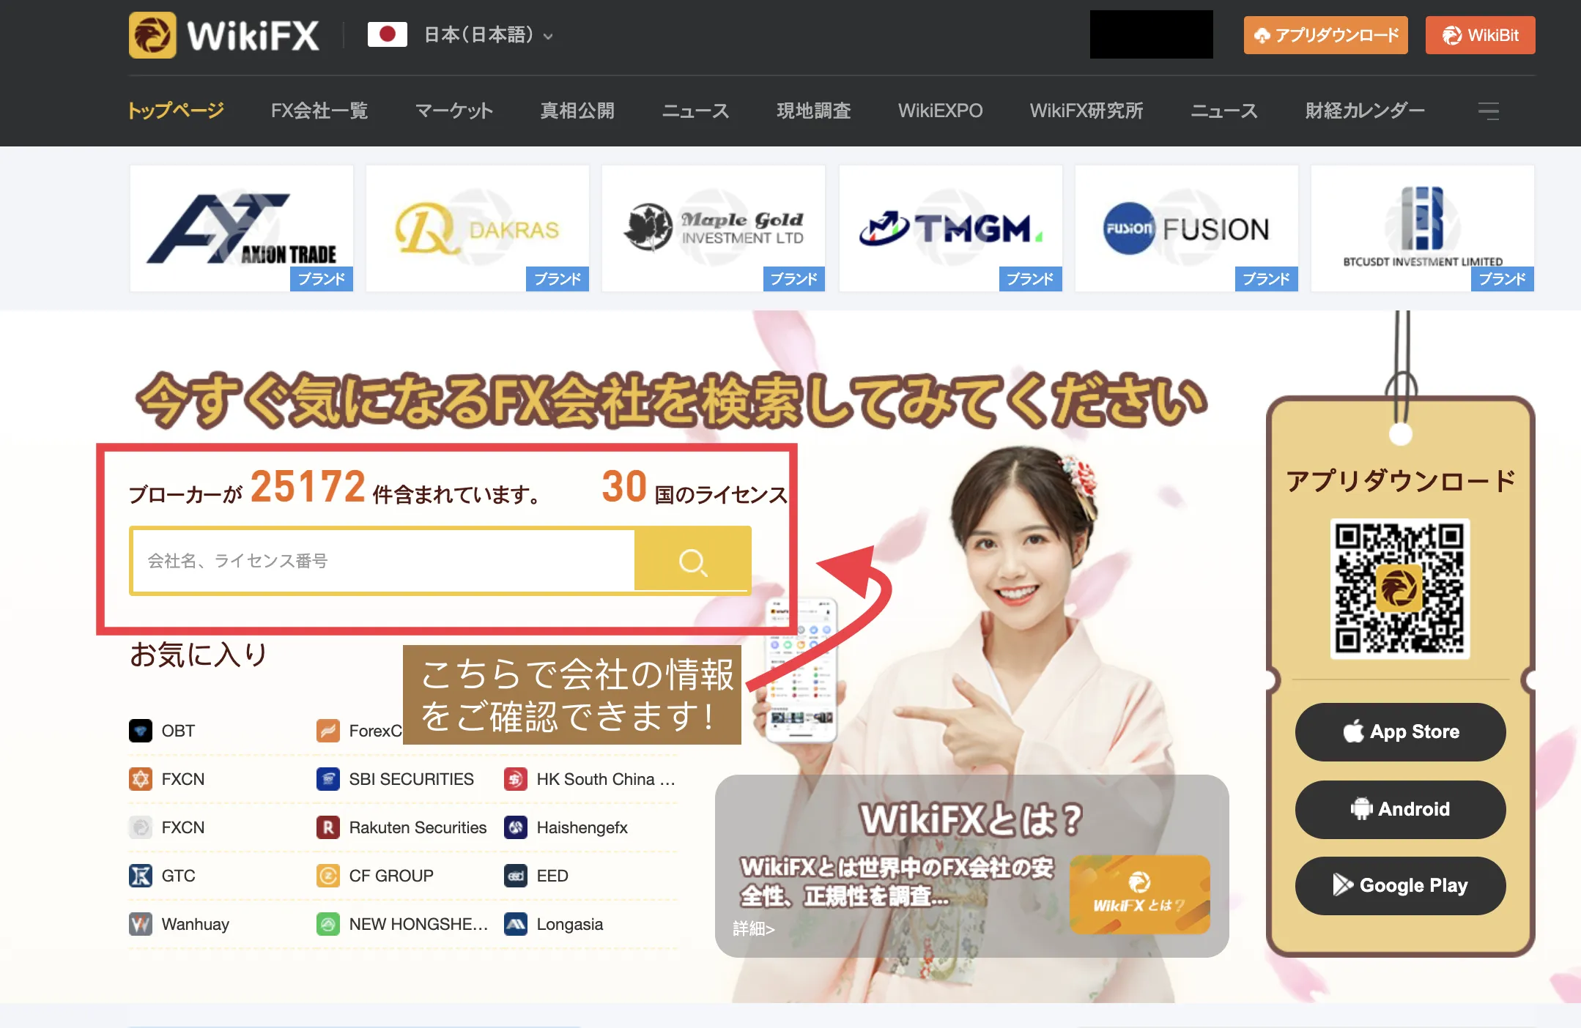1581x1028 pixels.
Task: Click the EED broker icon
Action: (516, 876)
